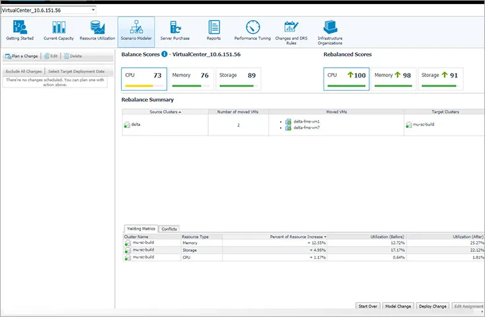Select the CPU 73 balance score card

click(x=144, y=79)
